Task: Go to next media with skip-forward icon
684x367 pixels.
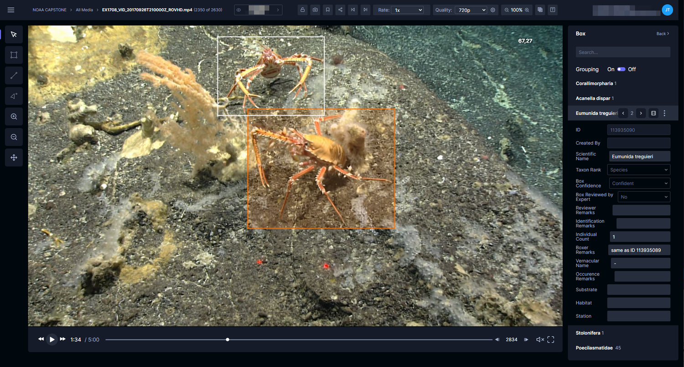Action: (365, 10)
